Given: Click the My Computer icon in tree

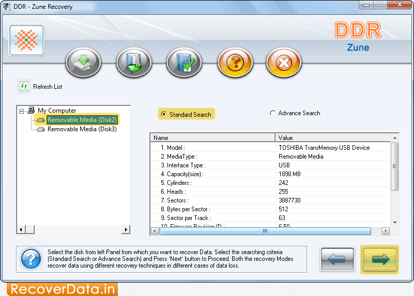Looking at the screenshot, I should click(x=31, y=110).
